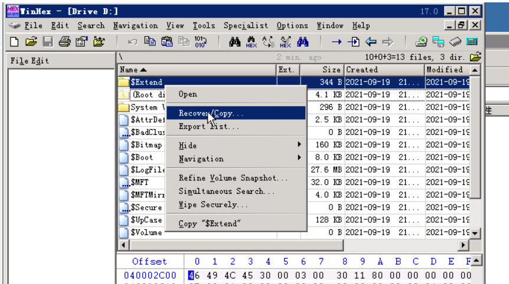Image resolution: width=509 pixels, height=284 pixels.
Task: Click the Go To Offset arrow icon
Action: [337, 42]
